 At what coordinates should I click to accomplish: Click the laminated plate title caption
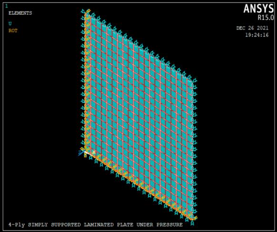coord(96,224)
